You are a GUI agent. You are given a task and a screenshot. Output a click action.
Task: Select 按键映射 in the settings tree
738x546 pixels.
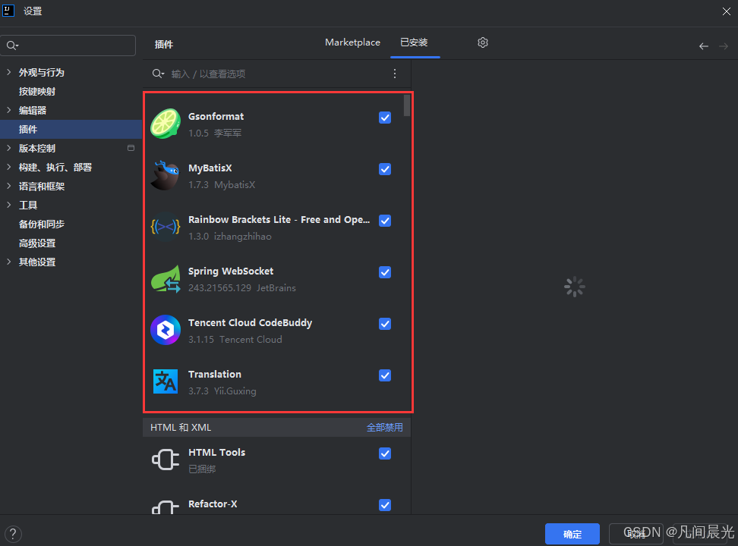37,91
